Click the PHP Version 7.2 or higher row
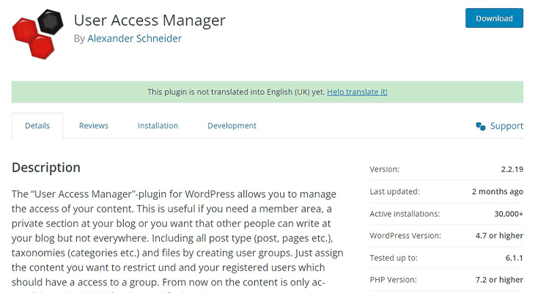This screenshot has height=293, width=538. (446, 280)
